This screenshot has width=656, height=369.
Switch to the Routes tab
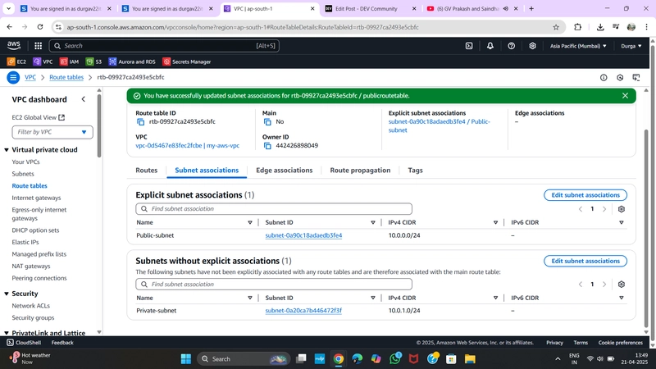[x=147, y=171]
